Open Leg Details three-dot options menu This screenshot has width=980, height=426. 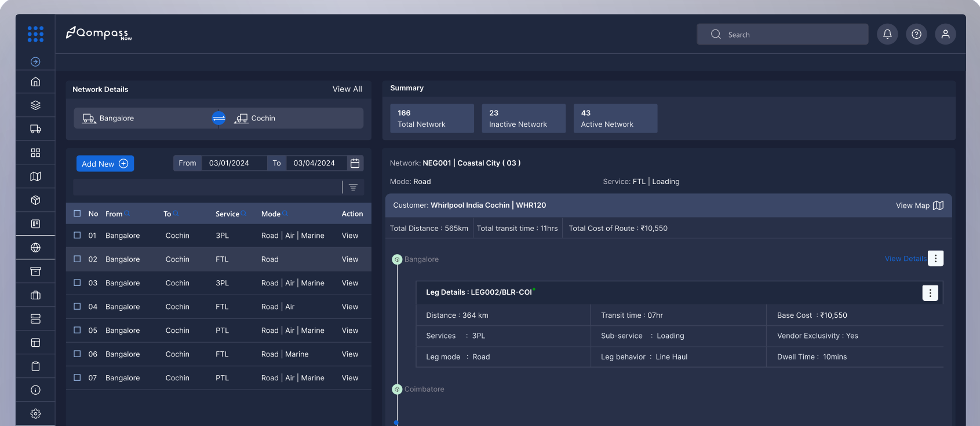coord(930,293)
